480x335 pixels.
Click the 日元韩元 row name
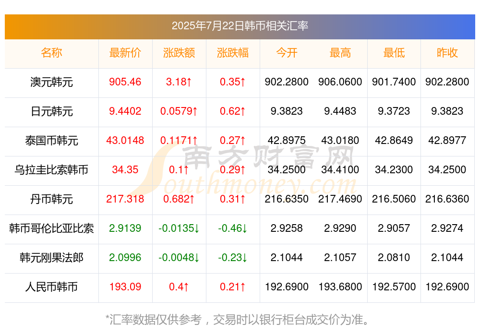point(51,111)
